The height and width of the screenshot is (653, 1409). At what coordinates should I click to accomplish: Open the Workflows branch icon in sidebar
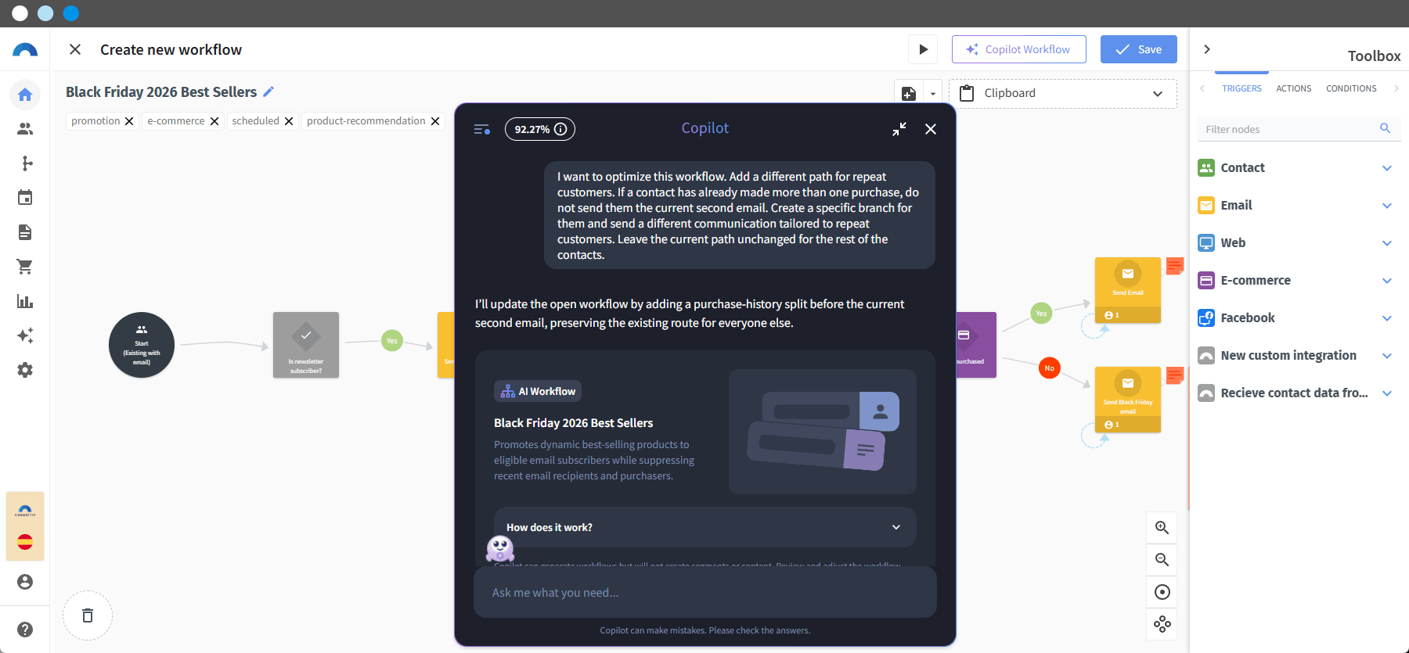tap(27, 163)
